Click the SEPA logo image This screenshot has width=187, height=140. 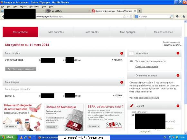[x=114, y=125]
